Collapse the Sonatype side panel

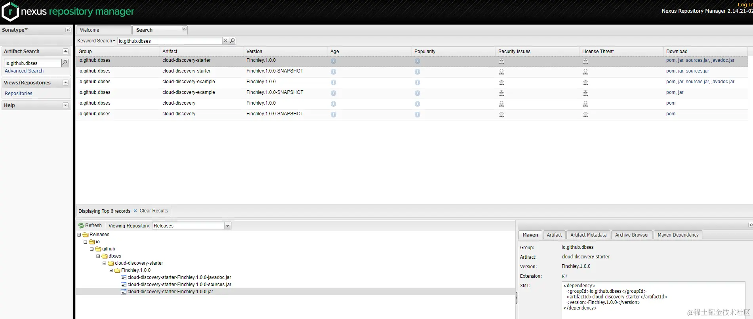click(68, 30)
